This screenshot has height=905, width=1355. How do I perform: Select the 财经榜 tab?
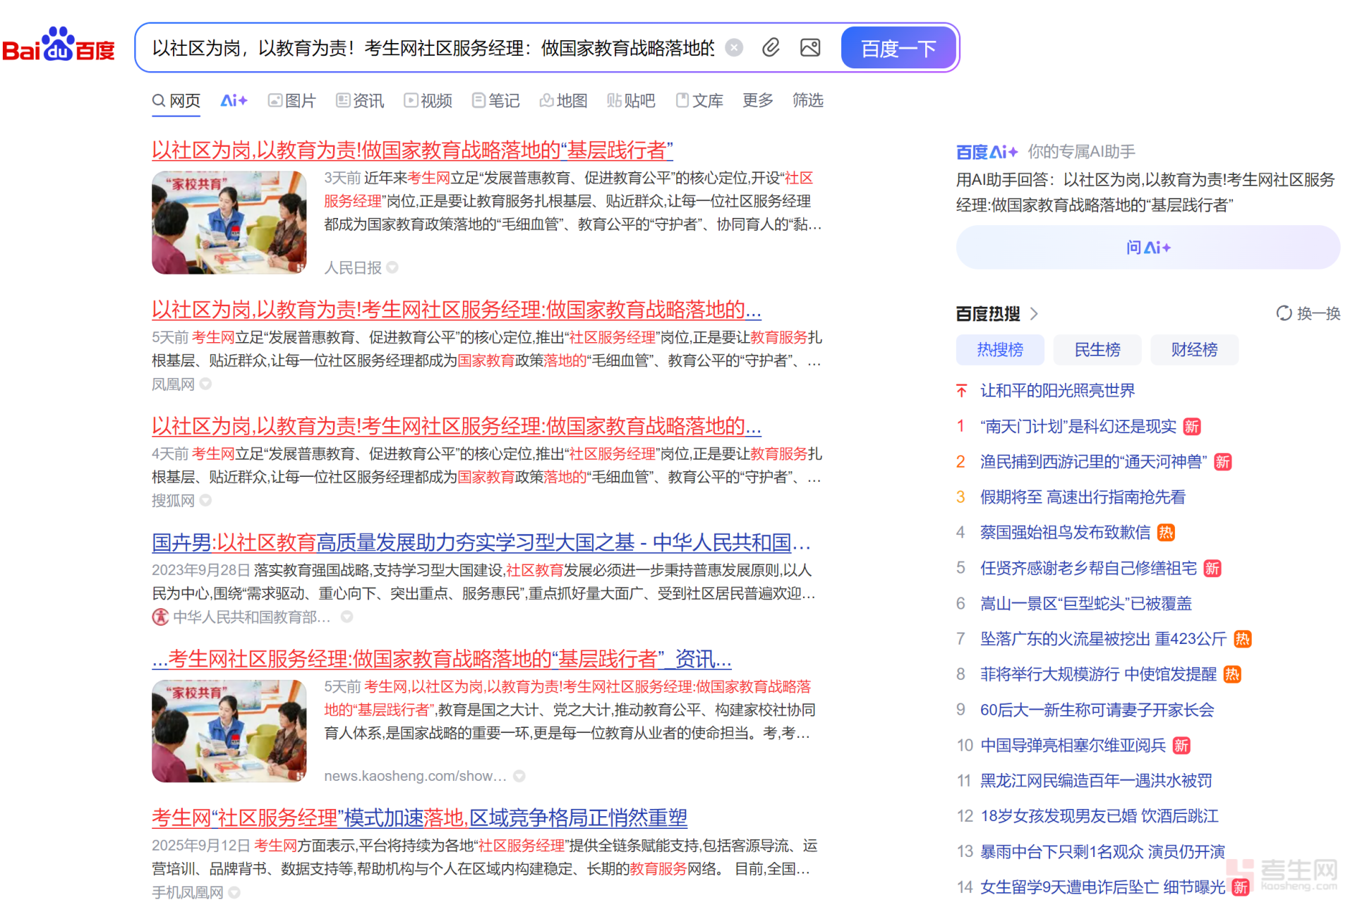[1194, 350]
